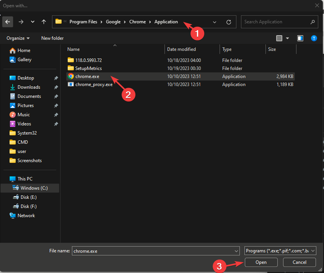Go forward using the forward arrow

[x=21, y=22]
